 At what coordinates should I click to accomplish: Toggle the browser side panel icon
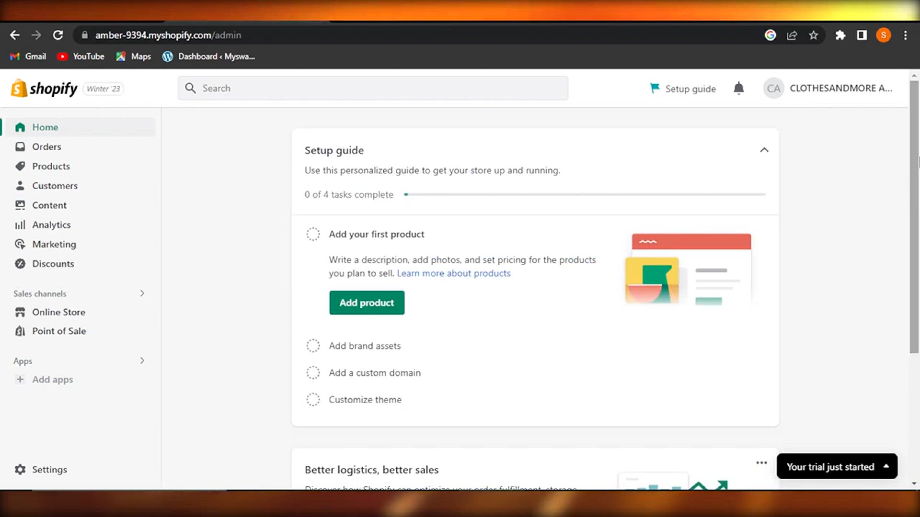862,35
